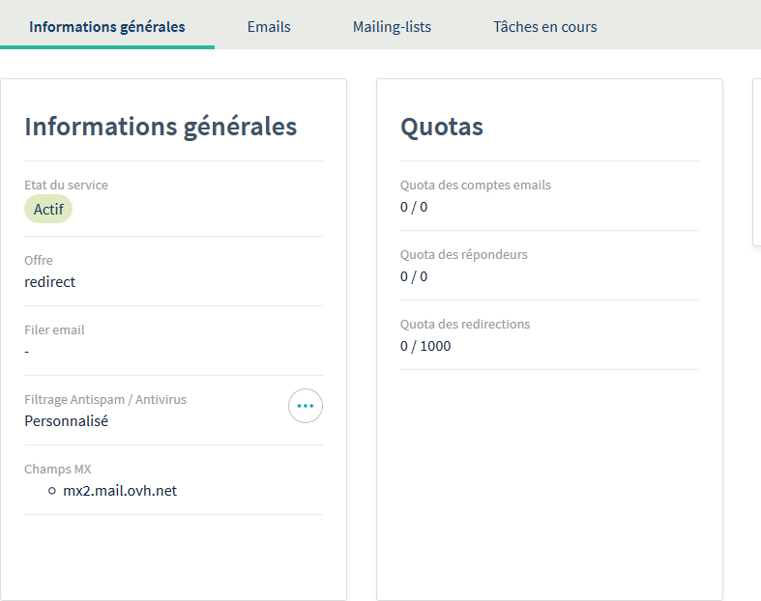761x601 pixels.
Task: Switch to the Emails tab
Action: (269, 27)
